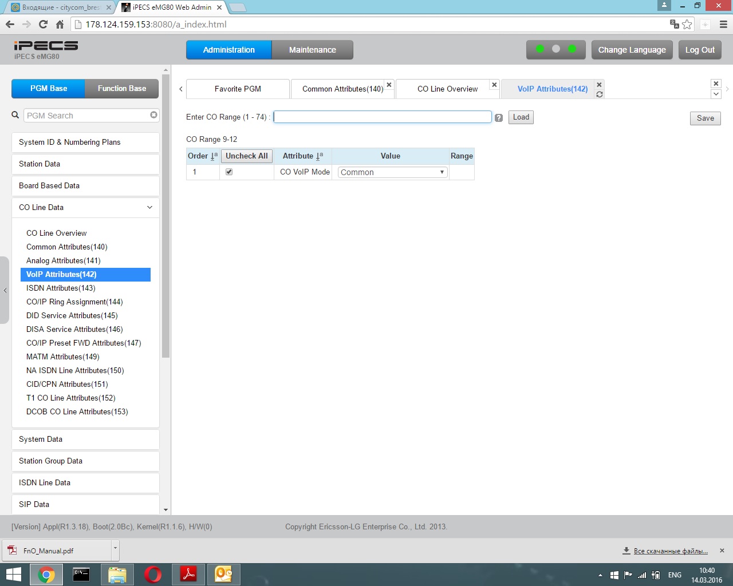Close the Common Attributes(140) tab
Viewport: 733px width, 586px height.
pyautogui.click(x=389, y=85)
